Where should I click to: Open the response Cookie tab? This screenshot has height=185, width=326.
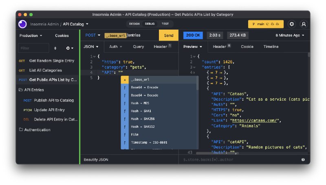[x=247, y=47]
